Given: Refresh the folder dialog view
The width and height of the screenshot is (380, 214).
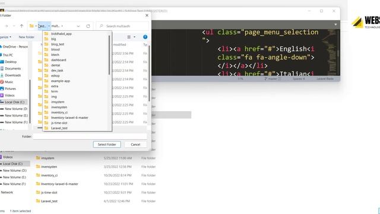Looking at the screenshot, I should click(x=88, y=26).
